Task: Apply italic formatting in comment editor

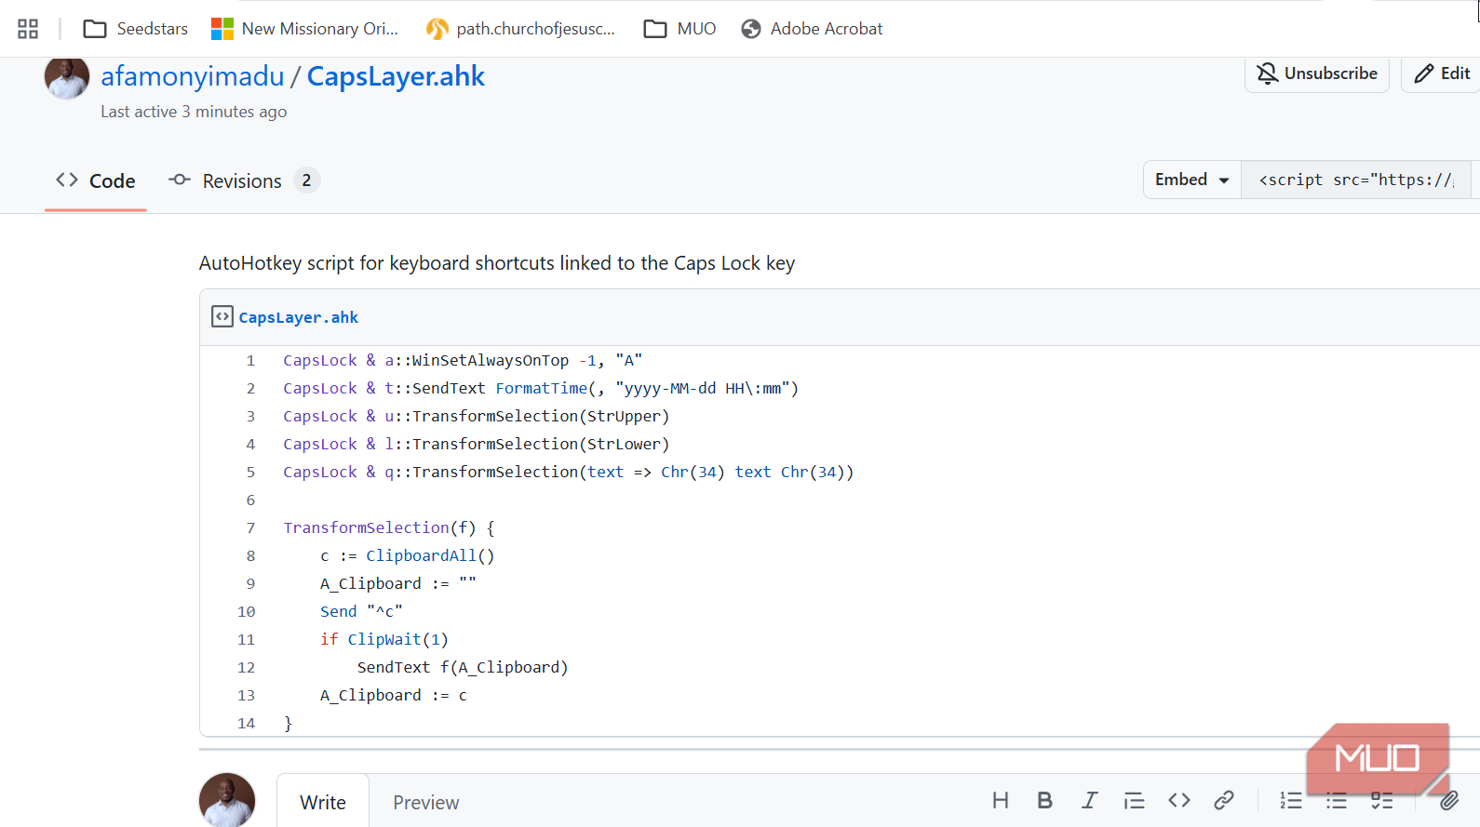Action: (x=1089, y=800)
